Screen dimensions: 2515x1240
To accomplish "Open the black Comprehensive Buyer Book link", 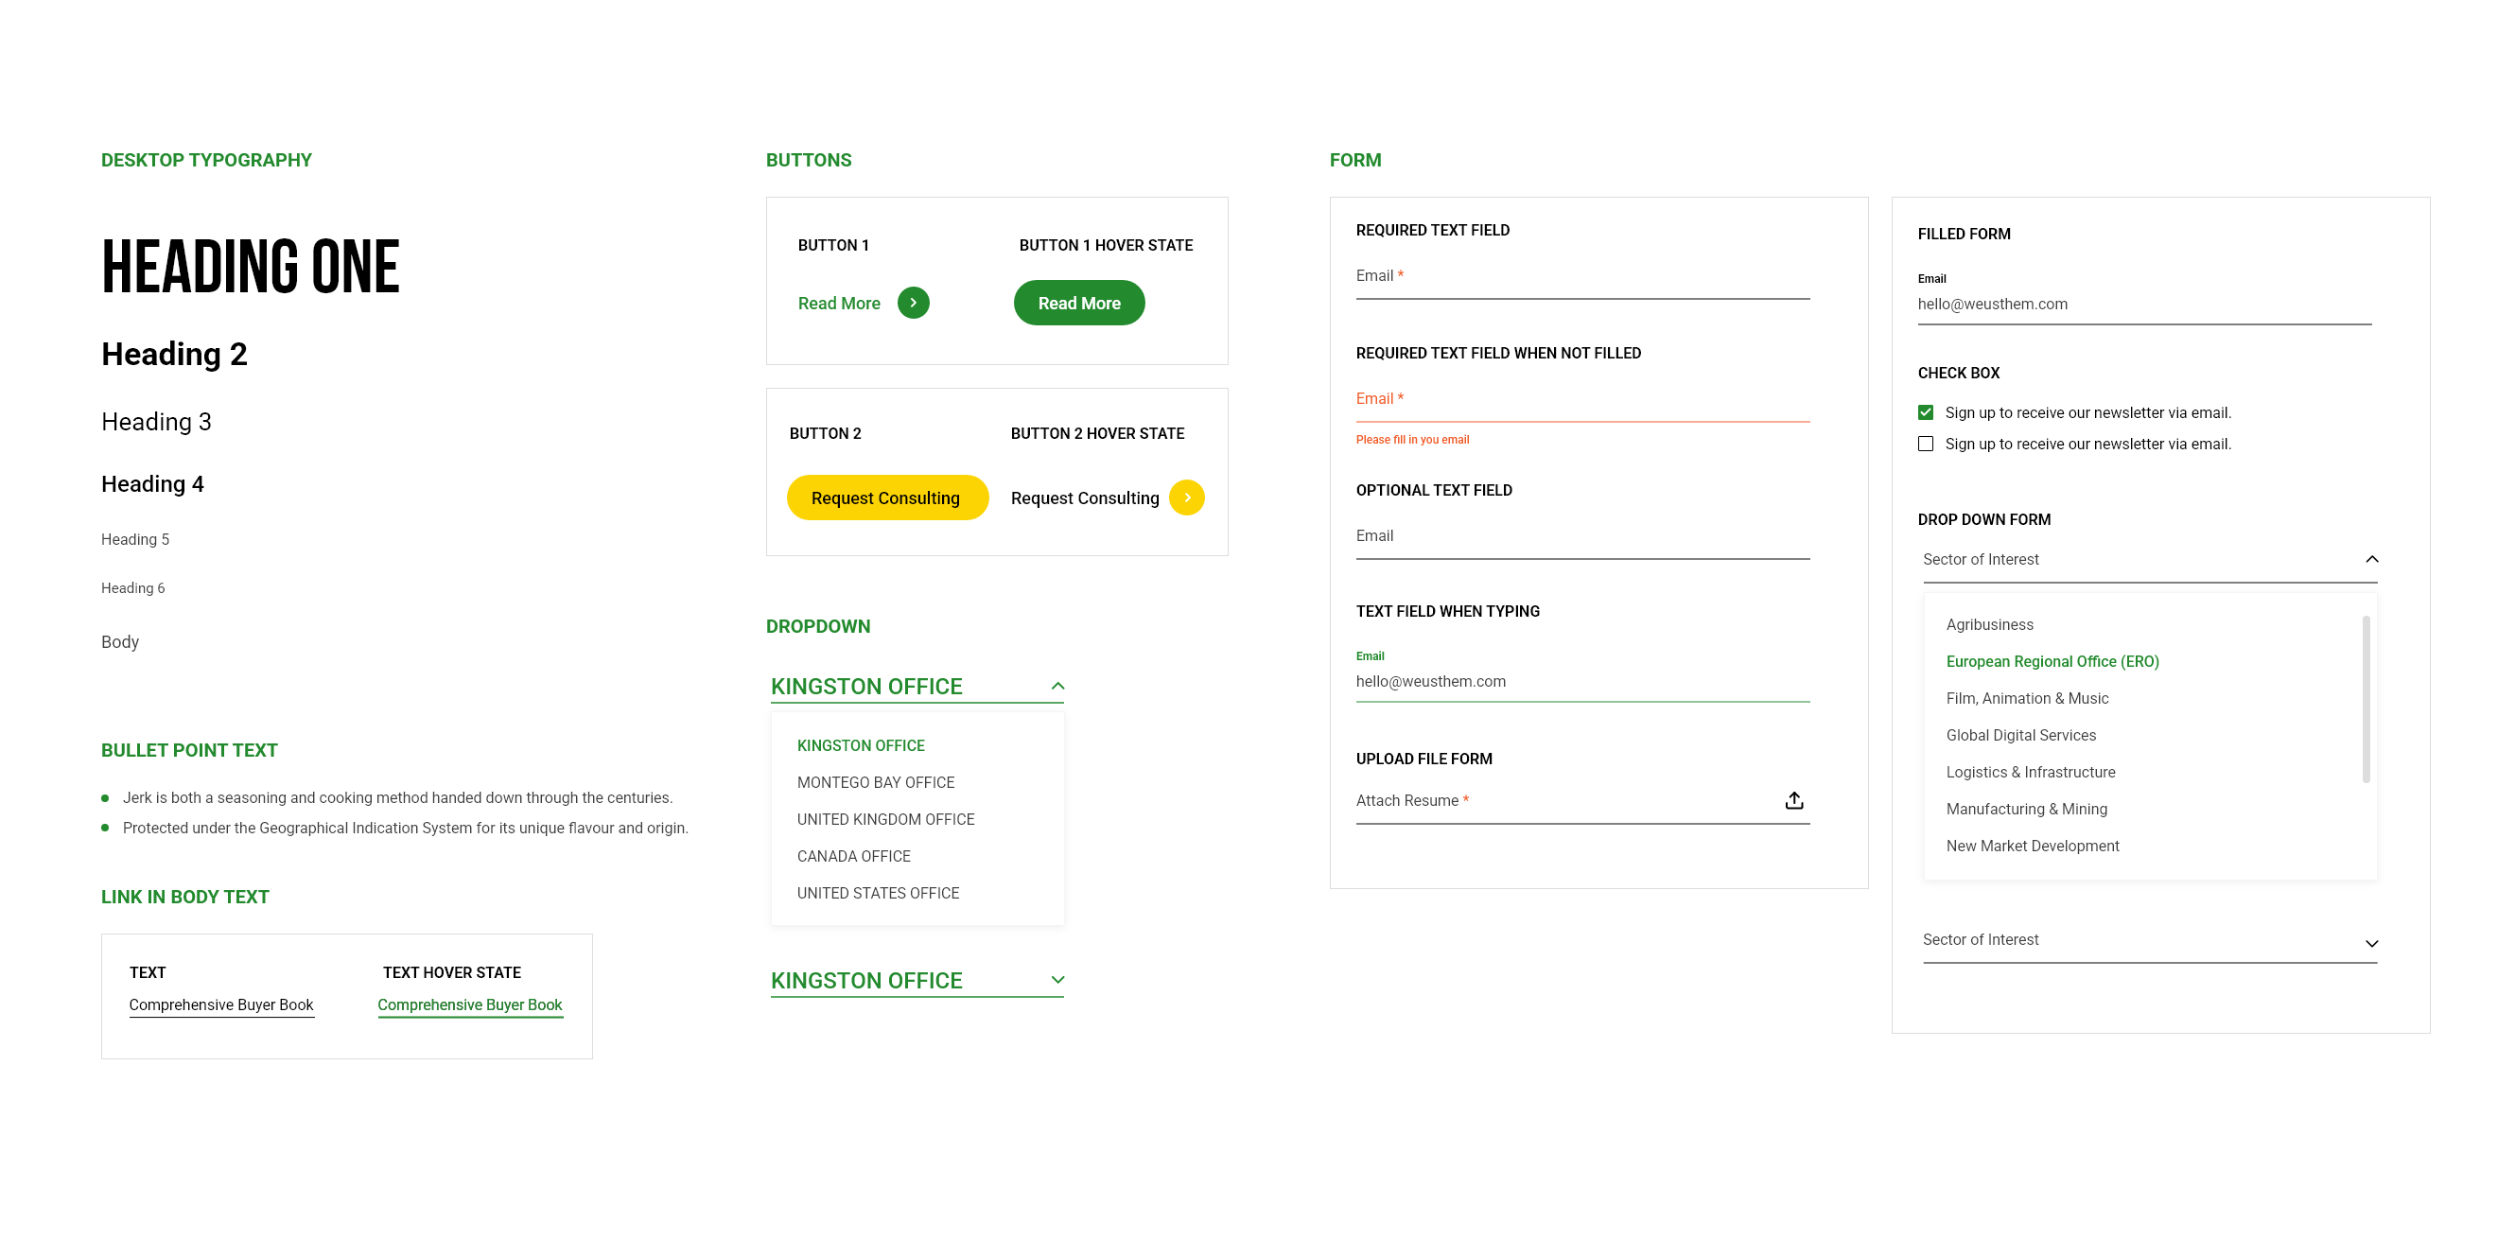I will [x=220, y=1005].
